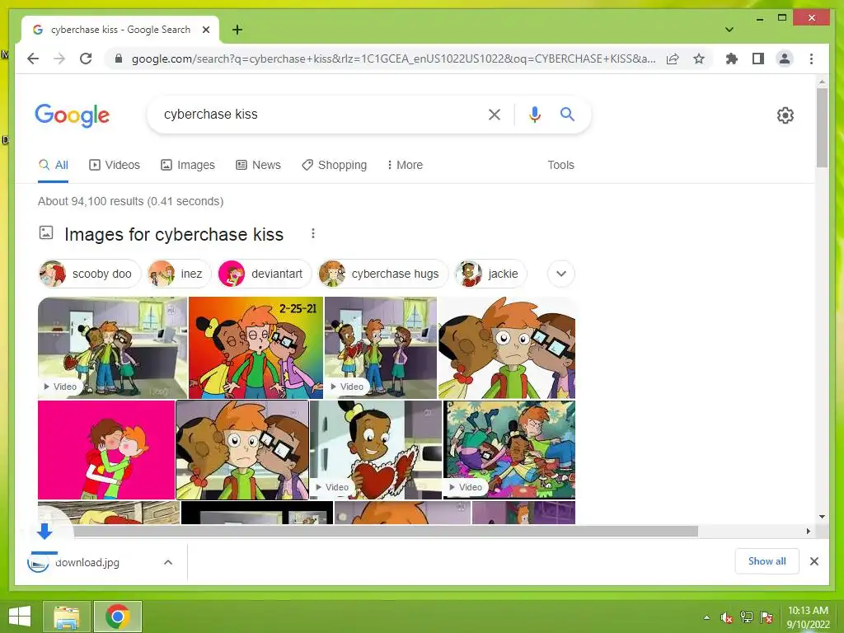Screen dimensions: 844x633
Task: Open the clock showing 10:13 AM
Action: pos(808,617)
